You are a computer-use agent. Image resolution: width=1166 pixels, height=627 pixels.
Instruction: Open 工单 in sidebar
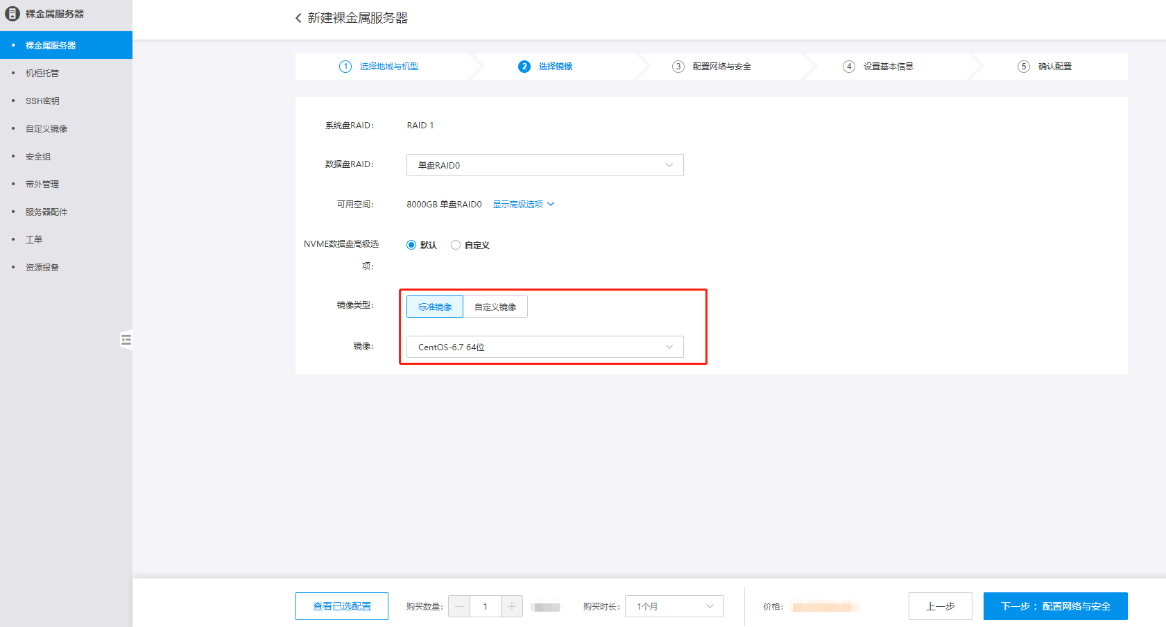click(66, 239)
